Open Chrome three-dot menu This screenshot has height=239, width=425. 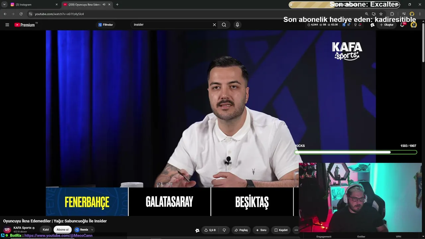tap(420, 14)
